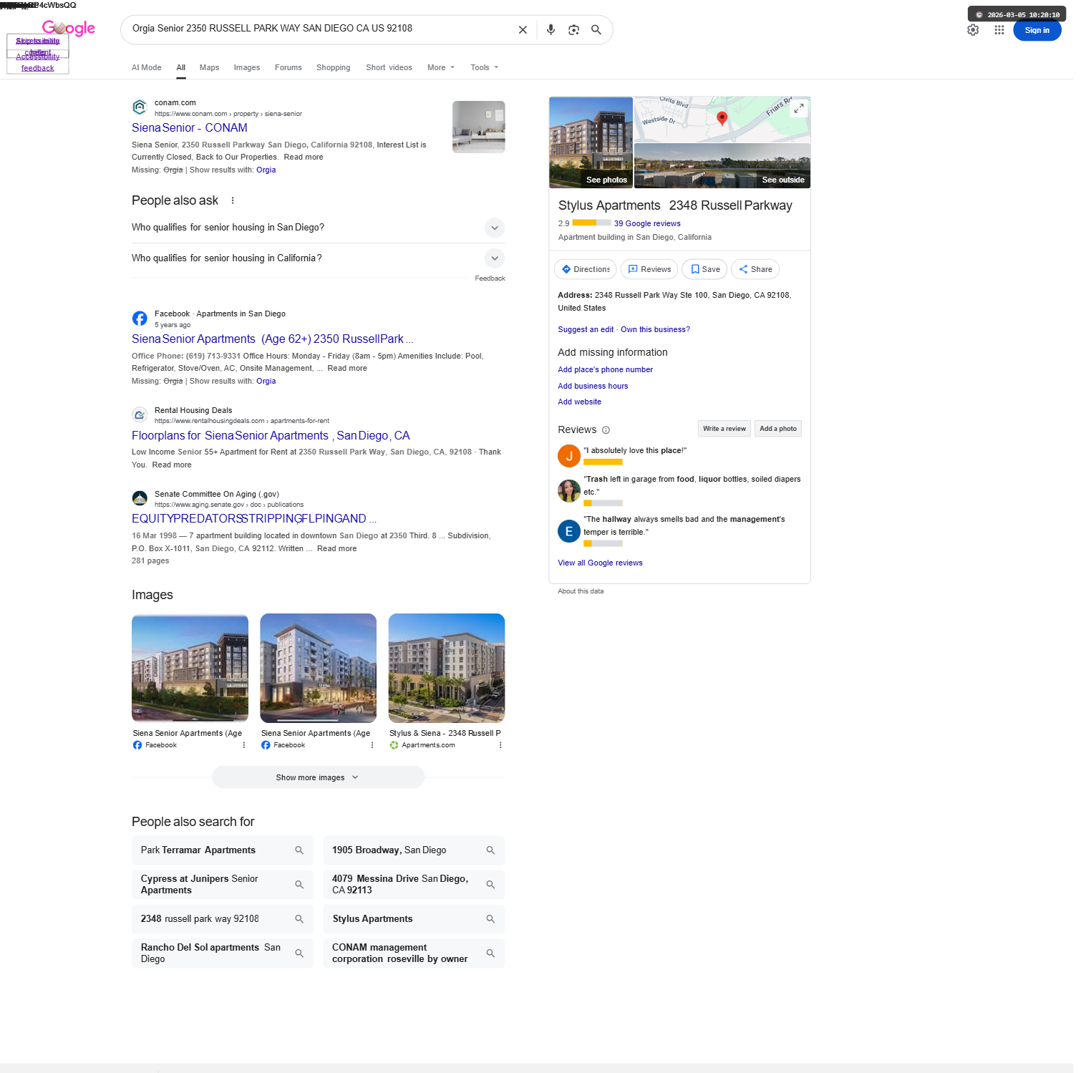Get Directions to Stylus Apartments
Viewport: 1086px width, 1073px height.
(586, 269)
